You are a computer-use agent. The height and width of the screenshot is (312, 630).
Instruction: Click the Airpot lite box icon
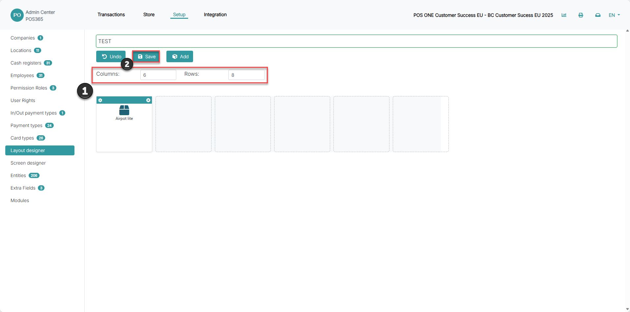click(x=124, y=110)
